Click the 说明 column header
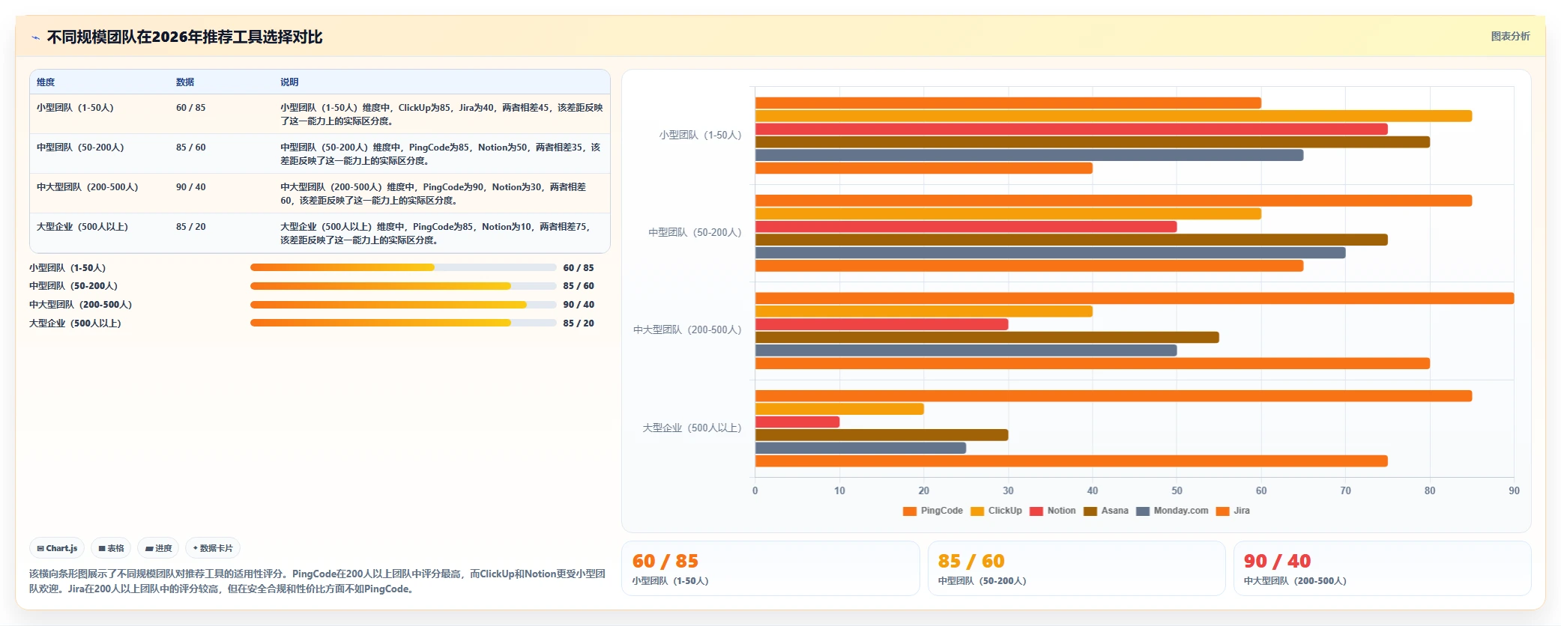This screenshot has width=1561, height=626. point(289,82)
